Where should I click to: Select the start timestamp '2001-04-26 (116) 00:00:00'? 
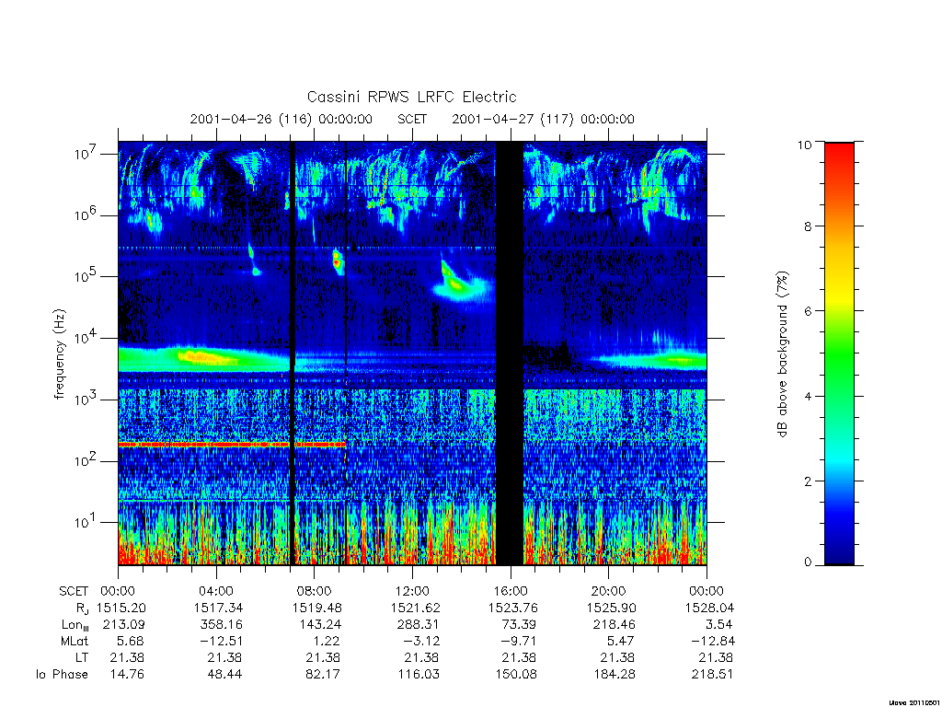tap(281, 119)
